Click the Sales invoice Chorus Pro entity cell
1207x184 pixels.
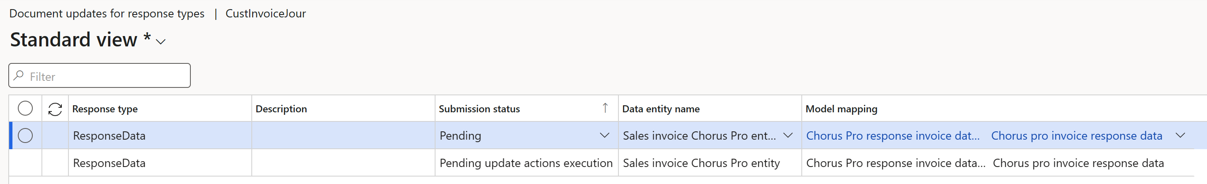click(701, 163)
